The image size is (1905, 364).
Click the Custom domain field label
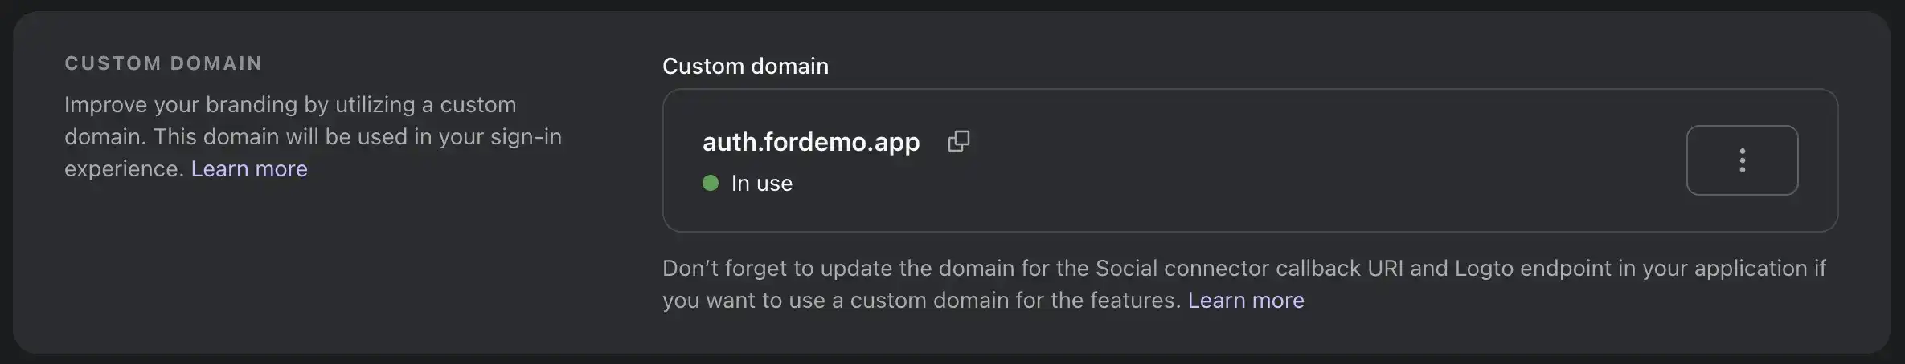pos(745,66)
